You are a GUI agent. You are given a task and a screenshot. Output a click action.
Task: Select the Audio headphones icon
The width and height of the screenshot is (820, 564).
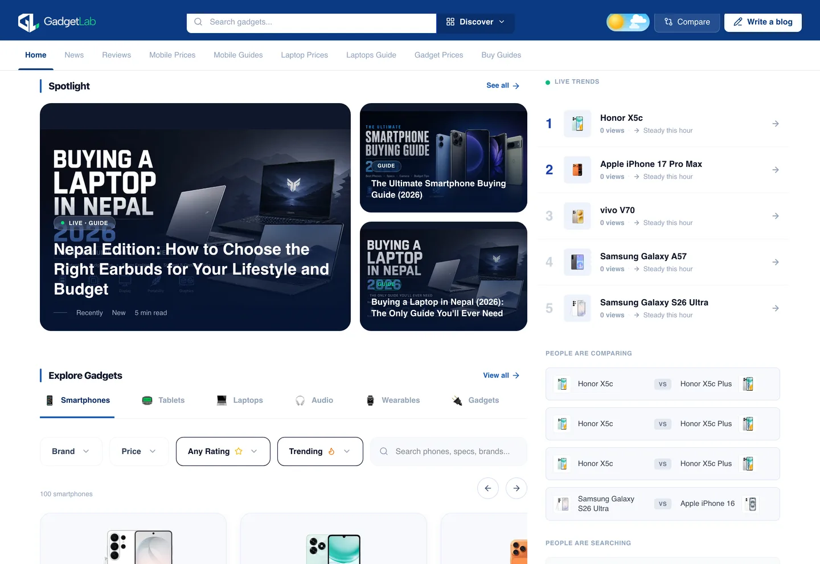(300, 400)
